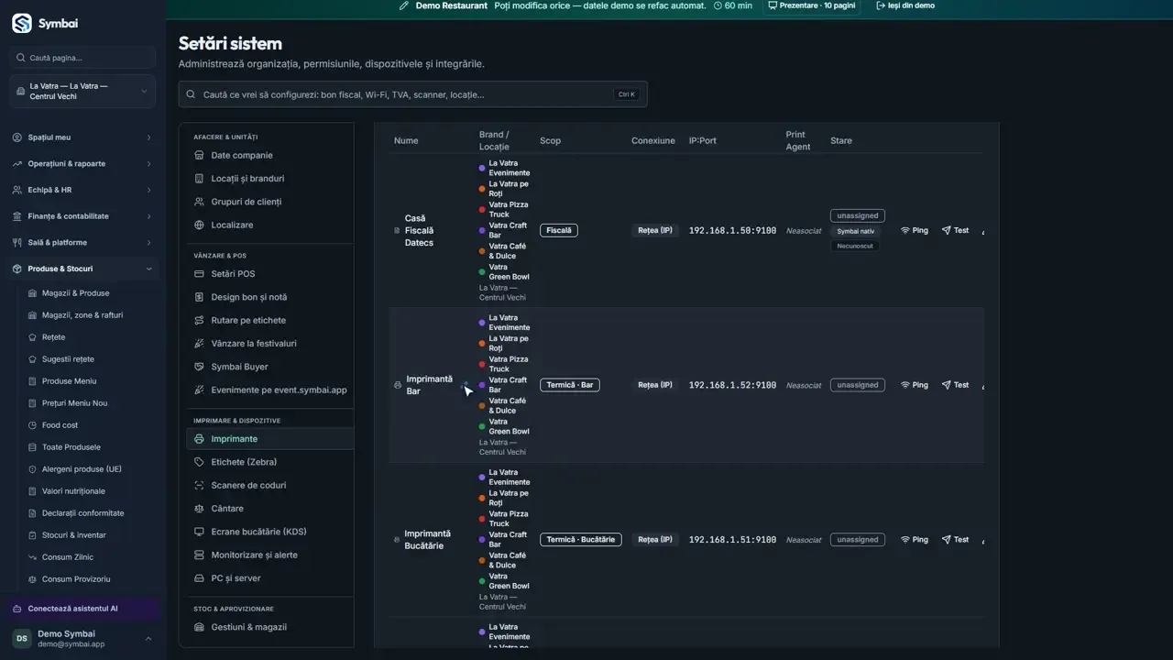This screenshot has height=660, width=1173.
Task: Open the Demo Symbai account menu
Action: [82, 639]
